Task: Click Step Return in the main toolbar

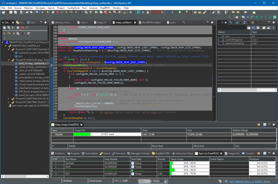Action: [x=76, y=12]
